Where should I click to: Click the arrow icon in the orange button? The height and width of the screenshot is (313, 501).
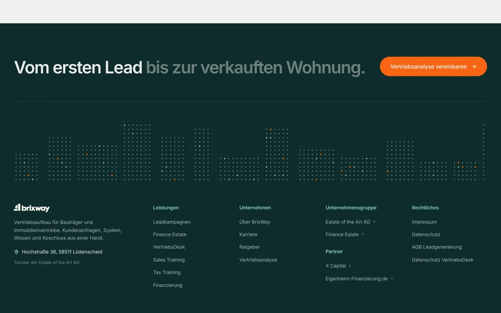pyautogui.click(x=474, y=66)
